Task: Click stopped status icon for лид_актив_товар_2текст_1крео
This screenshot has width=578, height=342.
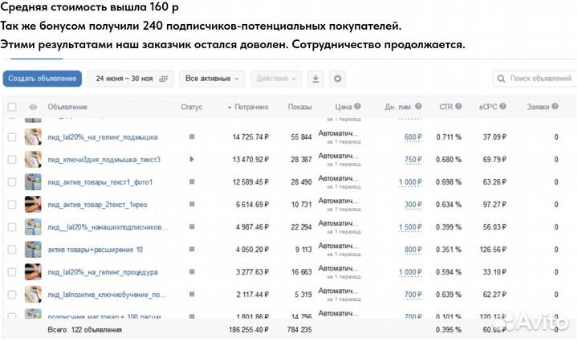Action: [192, 204]
